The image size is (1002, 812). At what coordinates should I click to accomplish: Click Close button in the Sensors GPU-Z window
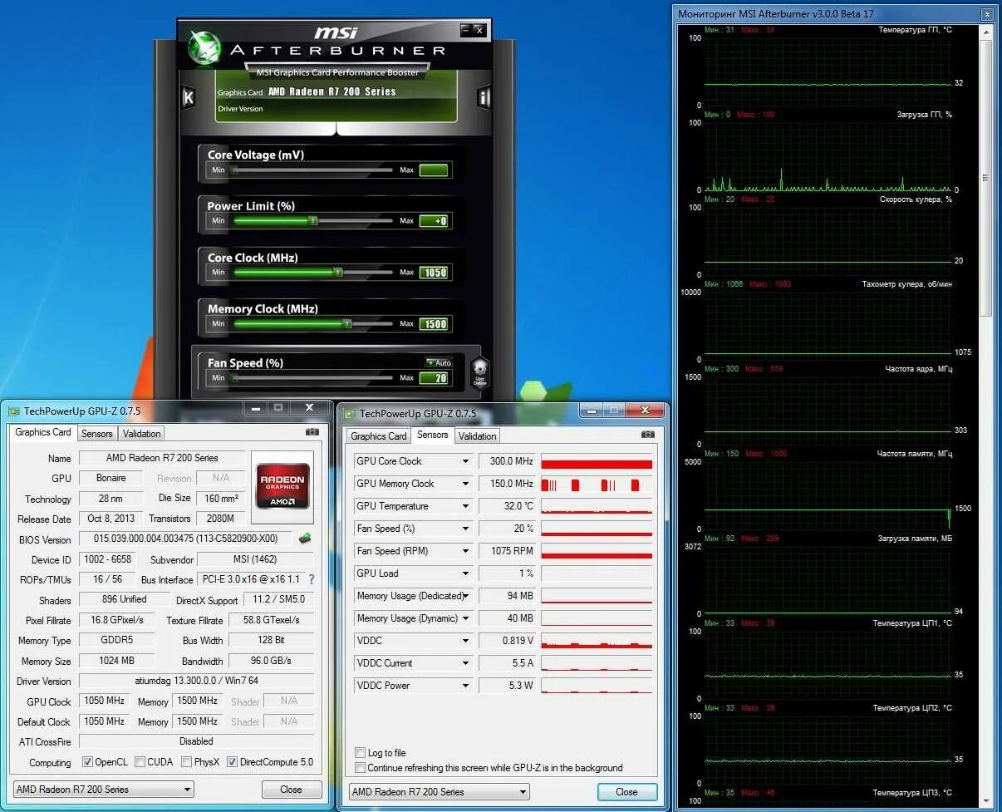point(627,792)
